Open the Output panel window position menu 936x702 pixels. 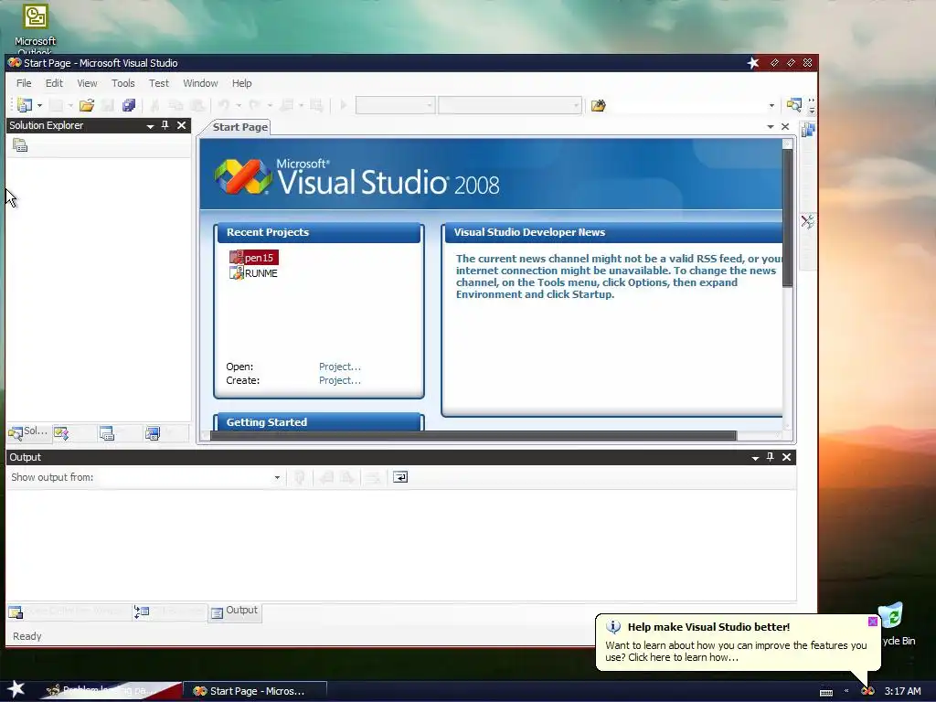755,458
